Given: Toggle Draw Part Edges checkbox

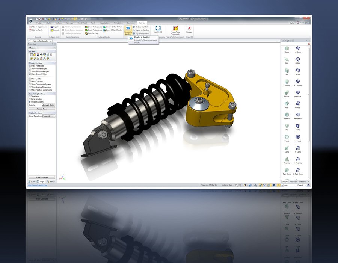Looking at the screenshot, I should point(30,66).
